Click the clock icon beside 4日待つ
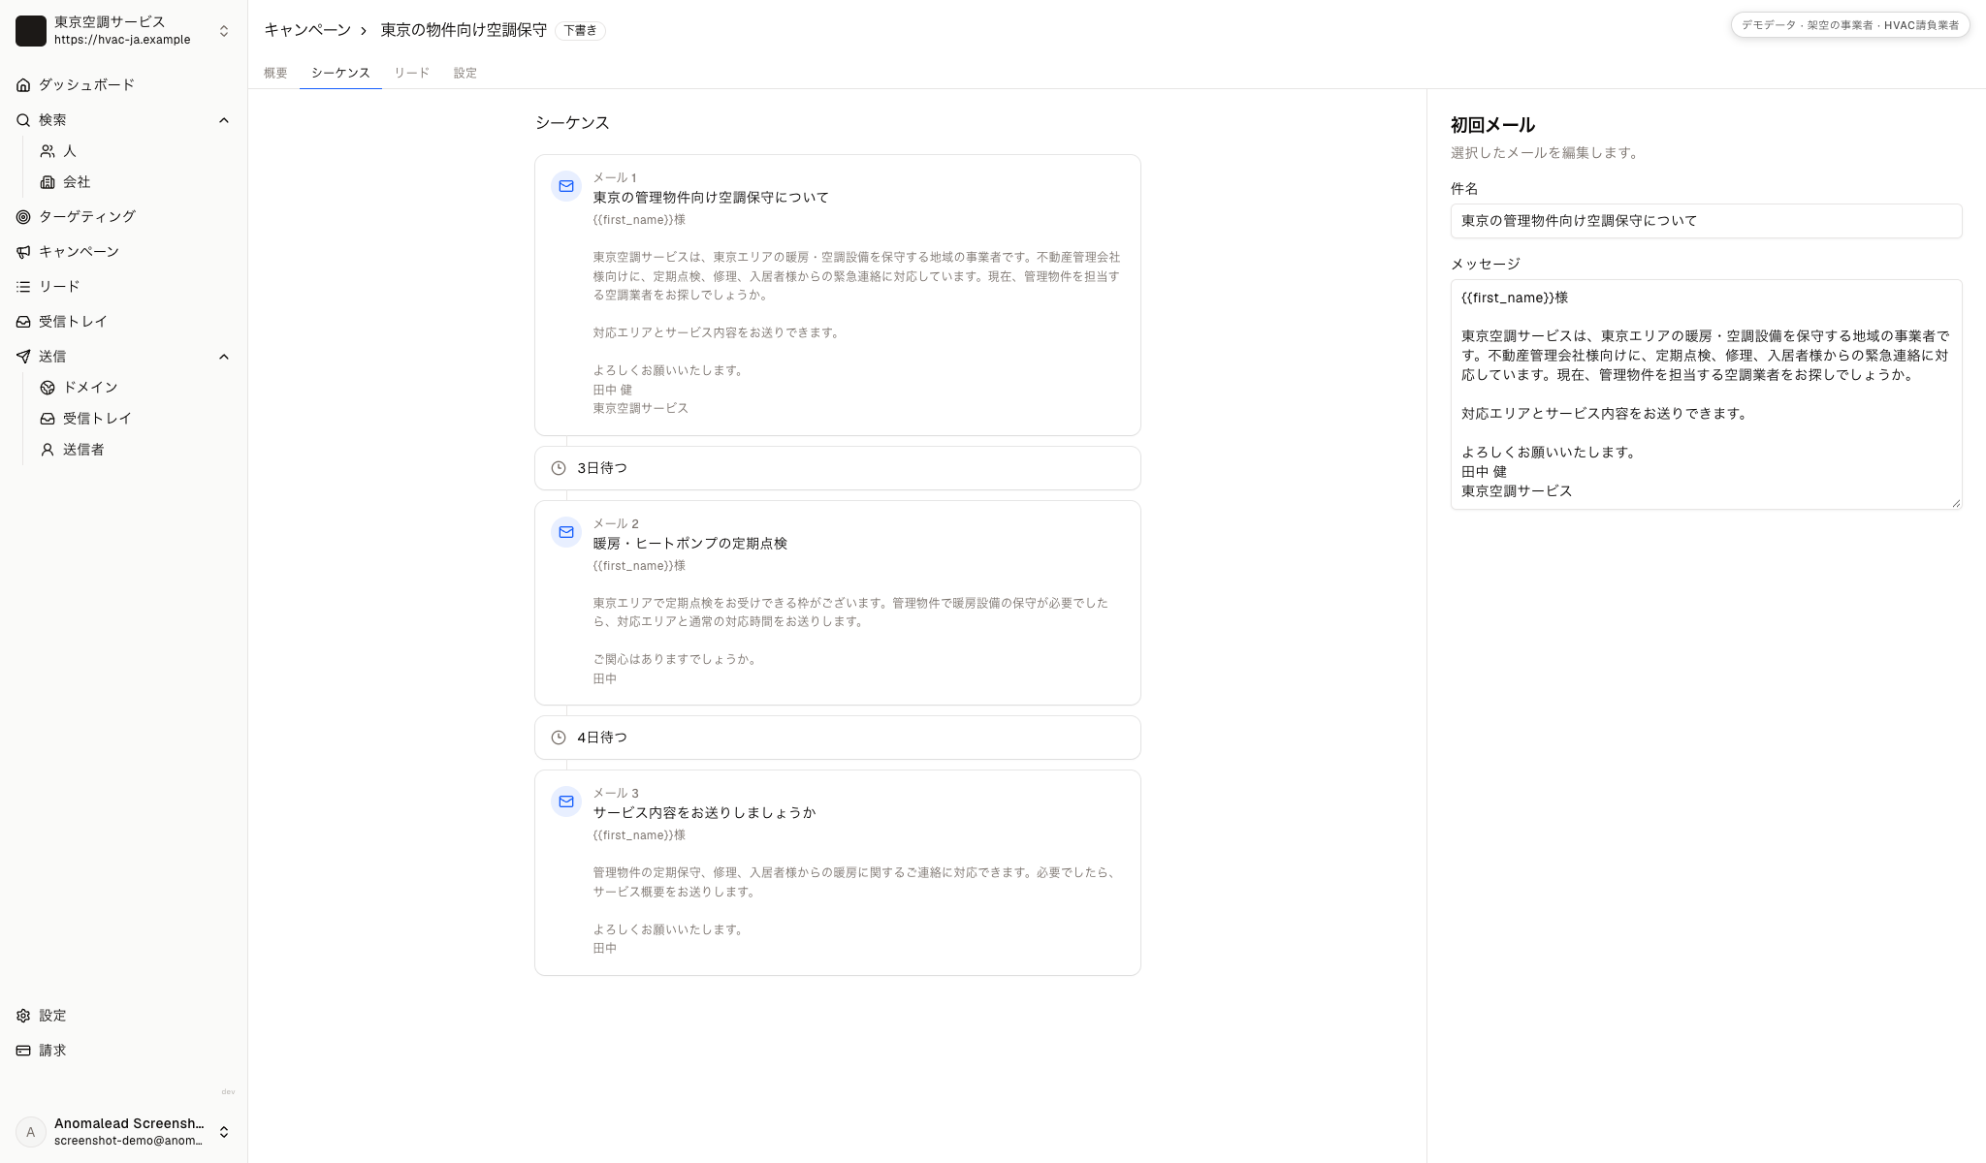The height and width of the screenshot is (1163, 1986). (x=559, y=738)
